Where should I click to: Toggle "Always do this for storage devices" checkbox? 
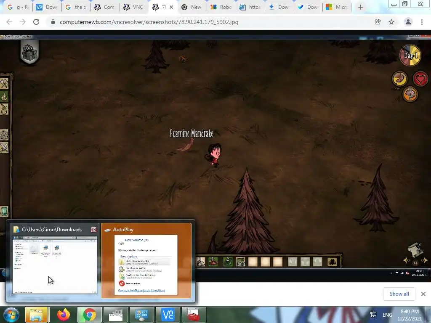click(119, 250)
